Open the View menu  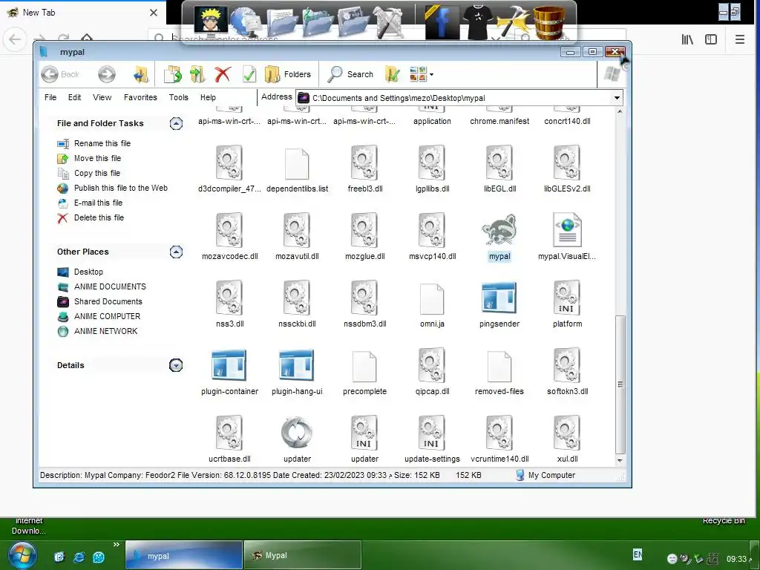click(102, 97)
